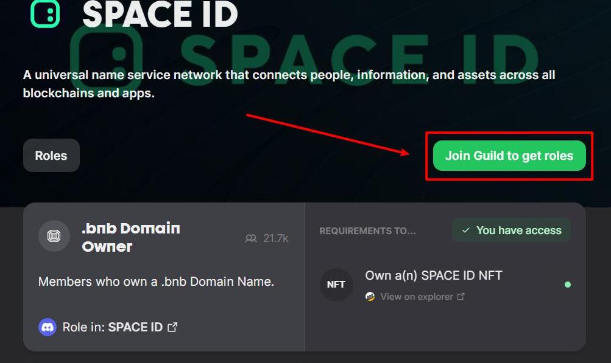Click the members group icon
The height and width of the screenshot is (363, 611).
(x=251, y=238)
